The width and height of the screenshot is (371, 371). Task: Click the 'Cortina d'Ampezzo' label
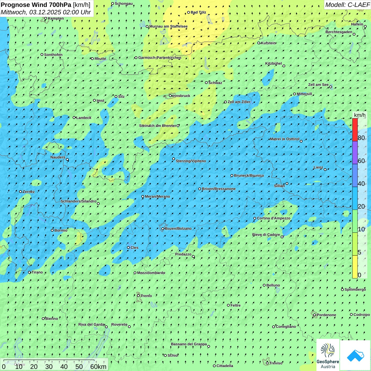click(x=274, y=218)
